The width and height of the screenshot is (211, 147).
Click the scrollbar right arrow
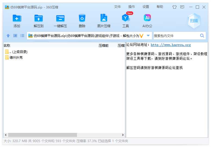pos(123,135)
